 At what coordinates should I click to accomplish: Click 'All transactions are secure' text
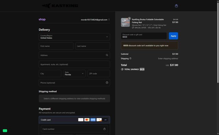pos(57,113)
